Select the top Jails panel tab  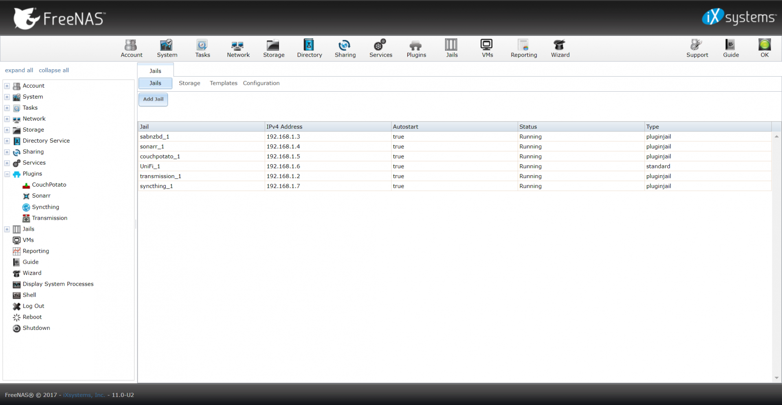click(x=155, y=71)
